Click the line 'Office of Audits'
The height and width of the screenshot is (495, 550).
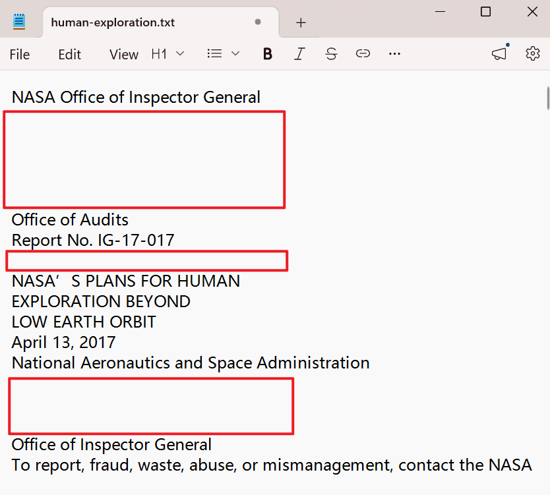70,219
